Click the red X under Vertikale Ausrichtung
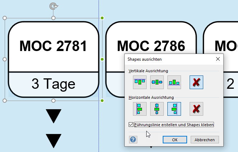This screenshot has height=152, width=238. click(196, 82)
